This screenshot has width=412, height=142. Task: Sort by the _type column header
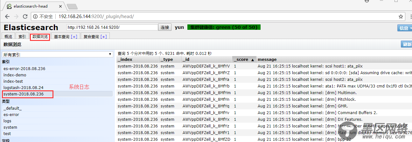tap(170, 59)
